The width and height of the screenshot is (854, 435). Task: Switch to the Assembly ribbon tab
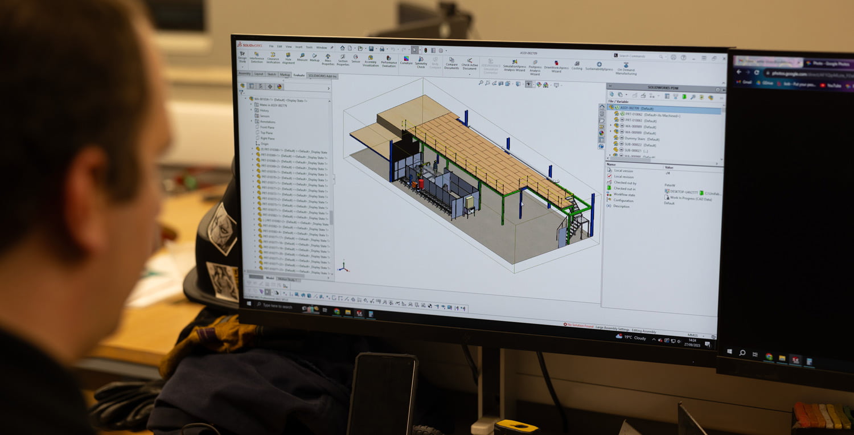245,73
